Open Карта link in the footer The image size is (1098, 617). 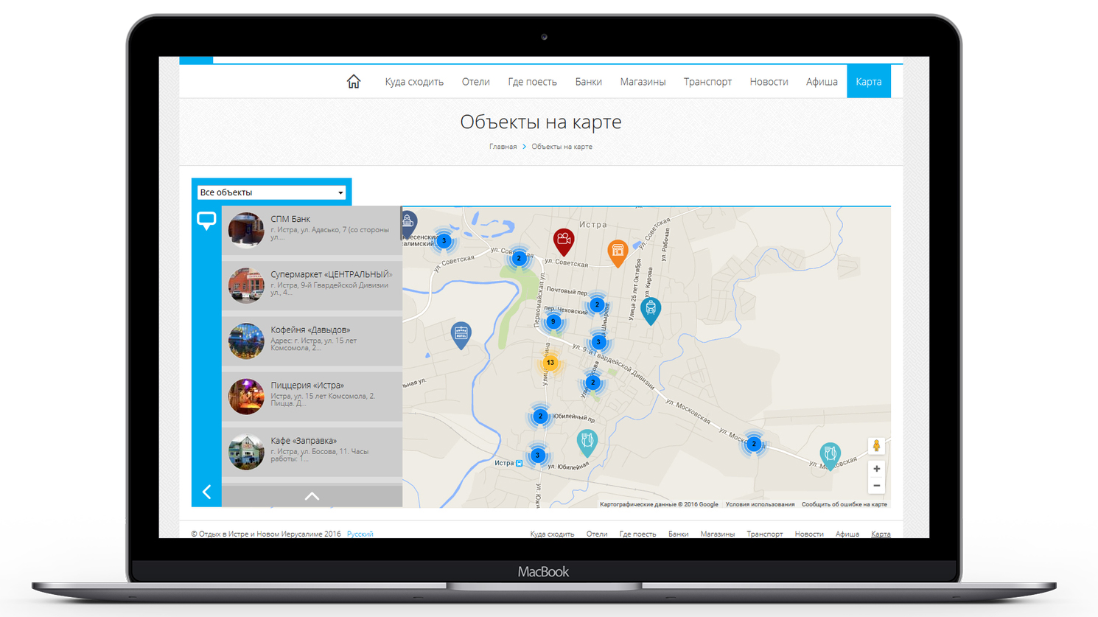click(881, 534)
